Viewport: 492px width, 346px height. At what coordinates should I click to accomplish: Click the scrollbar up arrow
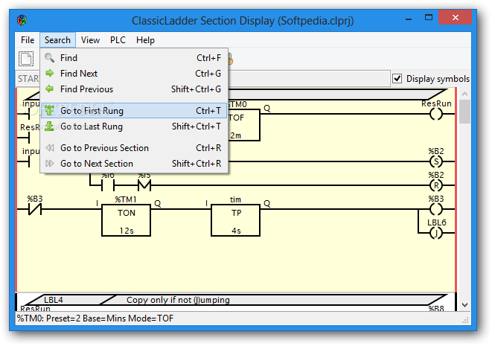pos(464,94)
